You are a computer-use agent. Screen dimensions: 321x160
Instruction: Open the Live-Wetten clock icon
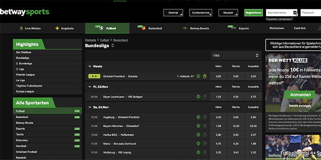coord(21,28)
